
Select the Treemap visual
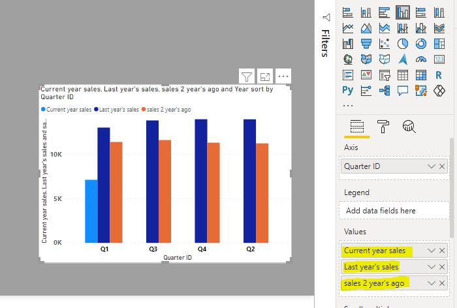click(x=439, y=44)
